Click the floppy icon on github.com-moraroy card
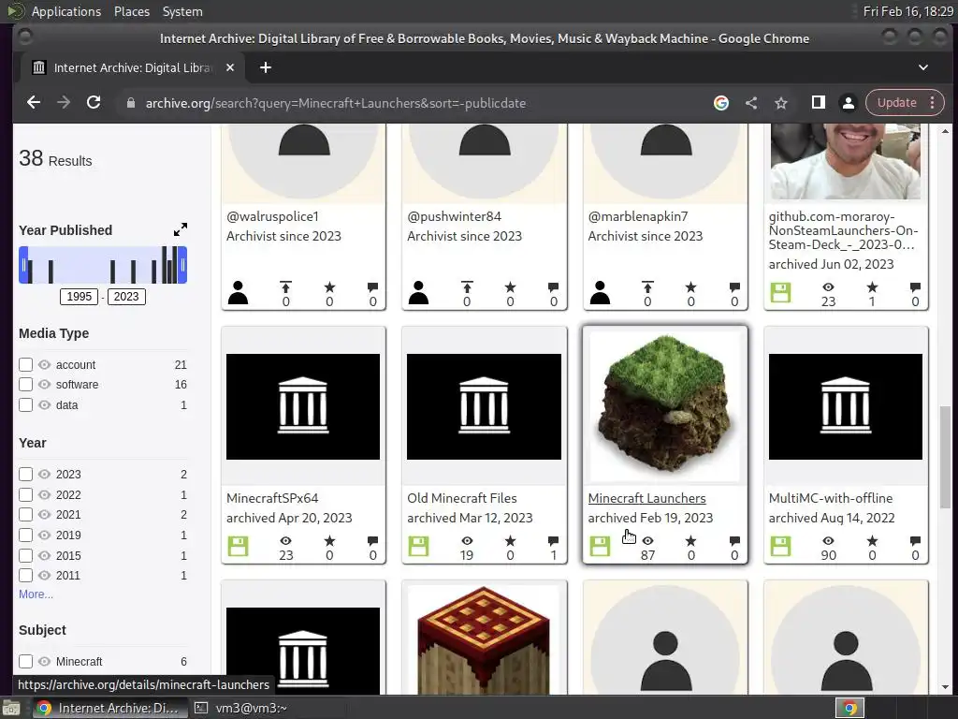Screen dimensions: 958x719 pyautogui.click(x=780, y=292)
